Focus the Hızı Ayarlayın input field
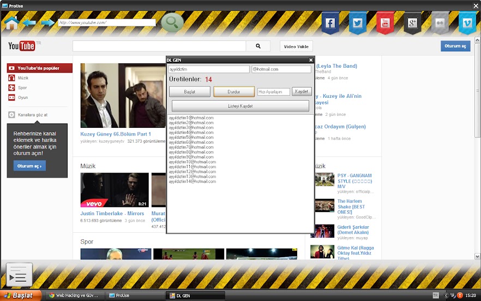 pyautogui.click(x=274, y=92)
